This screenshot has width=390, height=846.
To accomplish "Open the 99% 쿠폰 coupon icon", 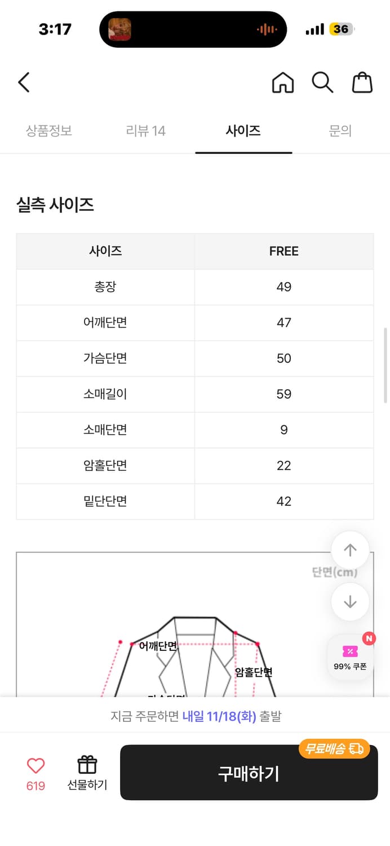I will point(350,657).
